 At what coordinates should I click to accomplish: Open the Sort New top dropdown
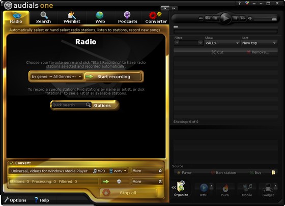pos(259,43)
